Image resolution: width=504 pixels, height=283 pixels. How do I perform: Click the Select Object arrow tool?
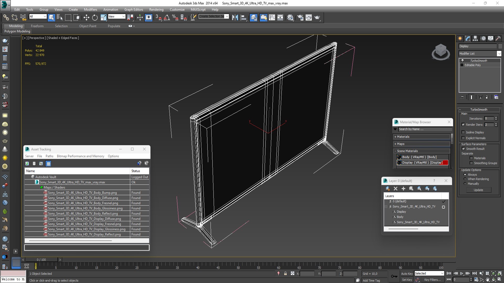51,18
